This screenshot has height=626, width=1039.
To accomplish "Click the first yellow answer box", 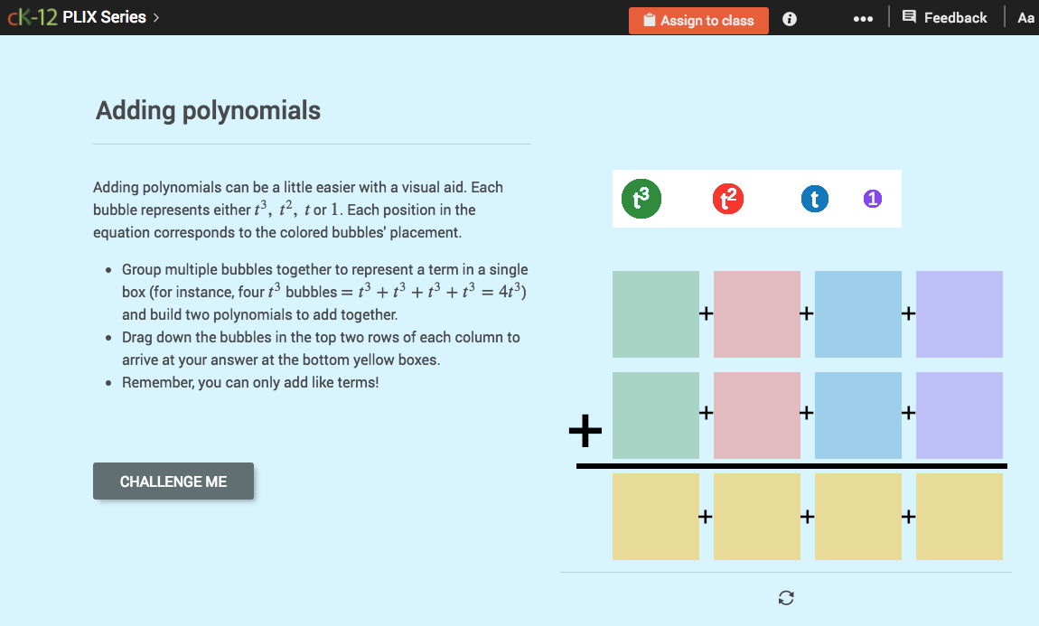I will tap(656, 516).
